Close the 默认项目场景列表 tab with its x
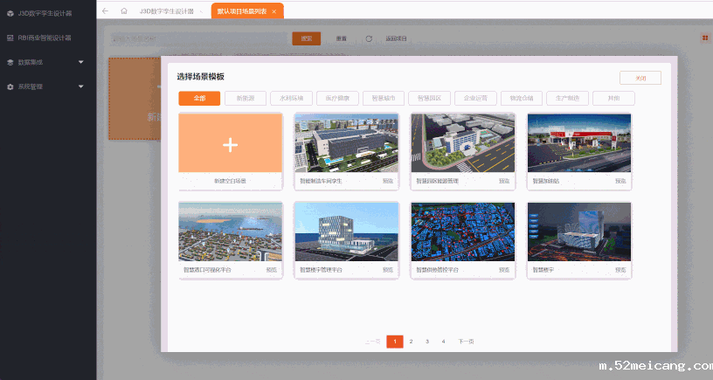This screenshot has width=713, height=380. (x=273, y=11)
